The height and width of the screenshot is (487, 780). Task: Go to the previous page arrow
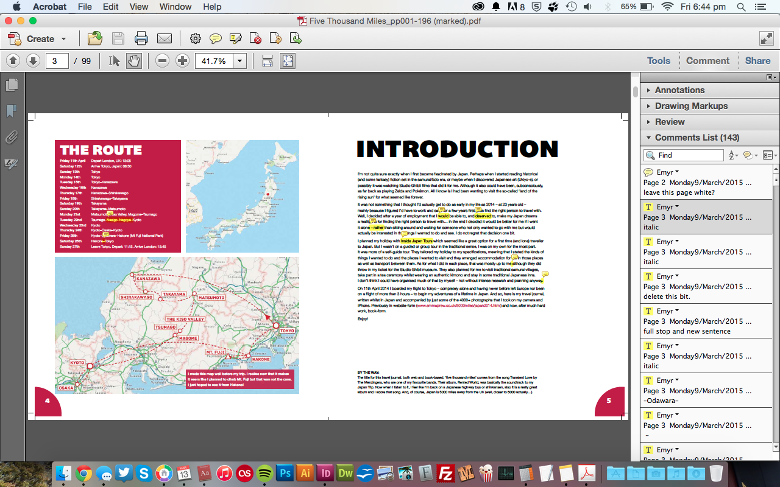(x=13, y=61)
